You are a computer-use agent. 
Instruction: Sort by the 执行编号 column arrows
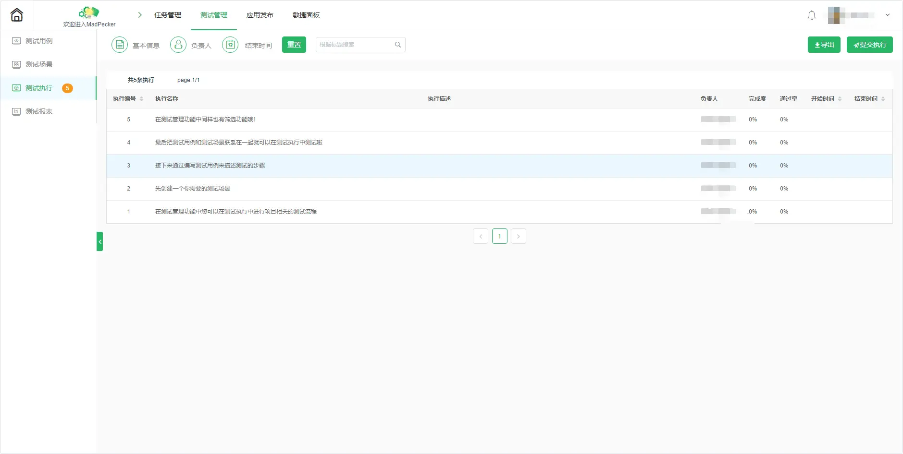[x=141, y=99]
